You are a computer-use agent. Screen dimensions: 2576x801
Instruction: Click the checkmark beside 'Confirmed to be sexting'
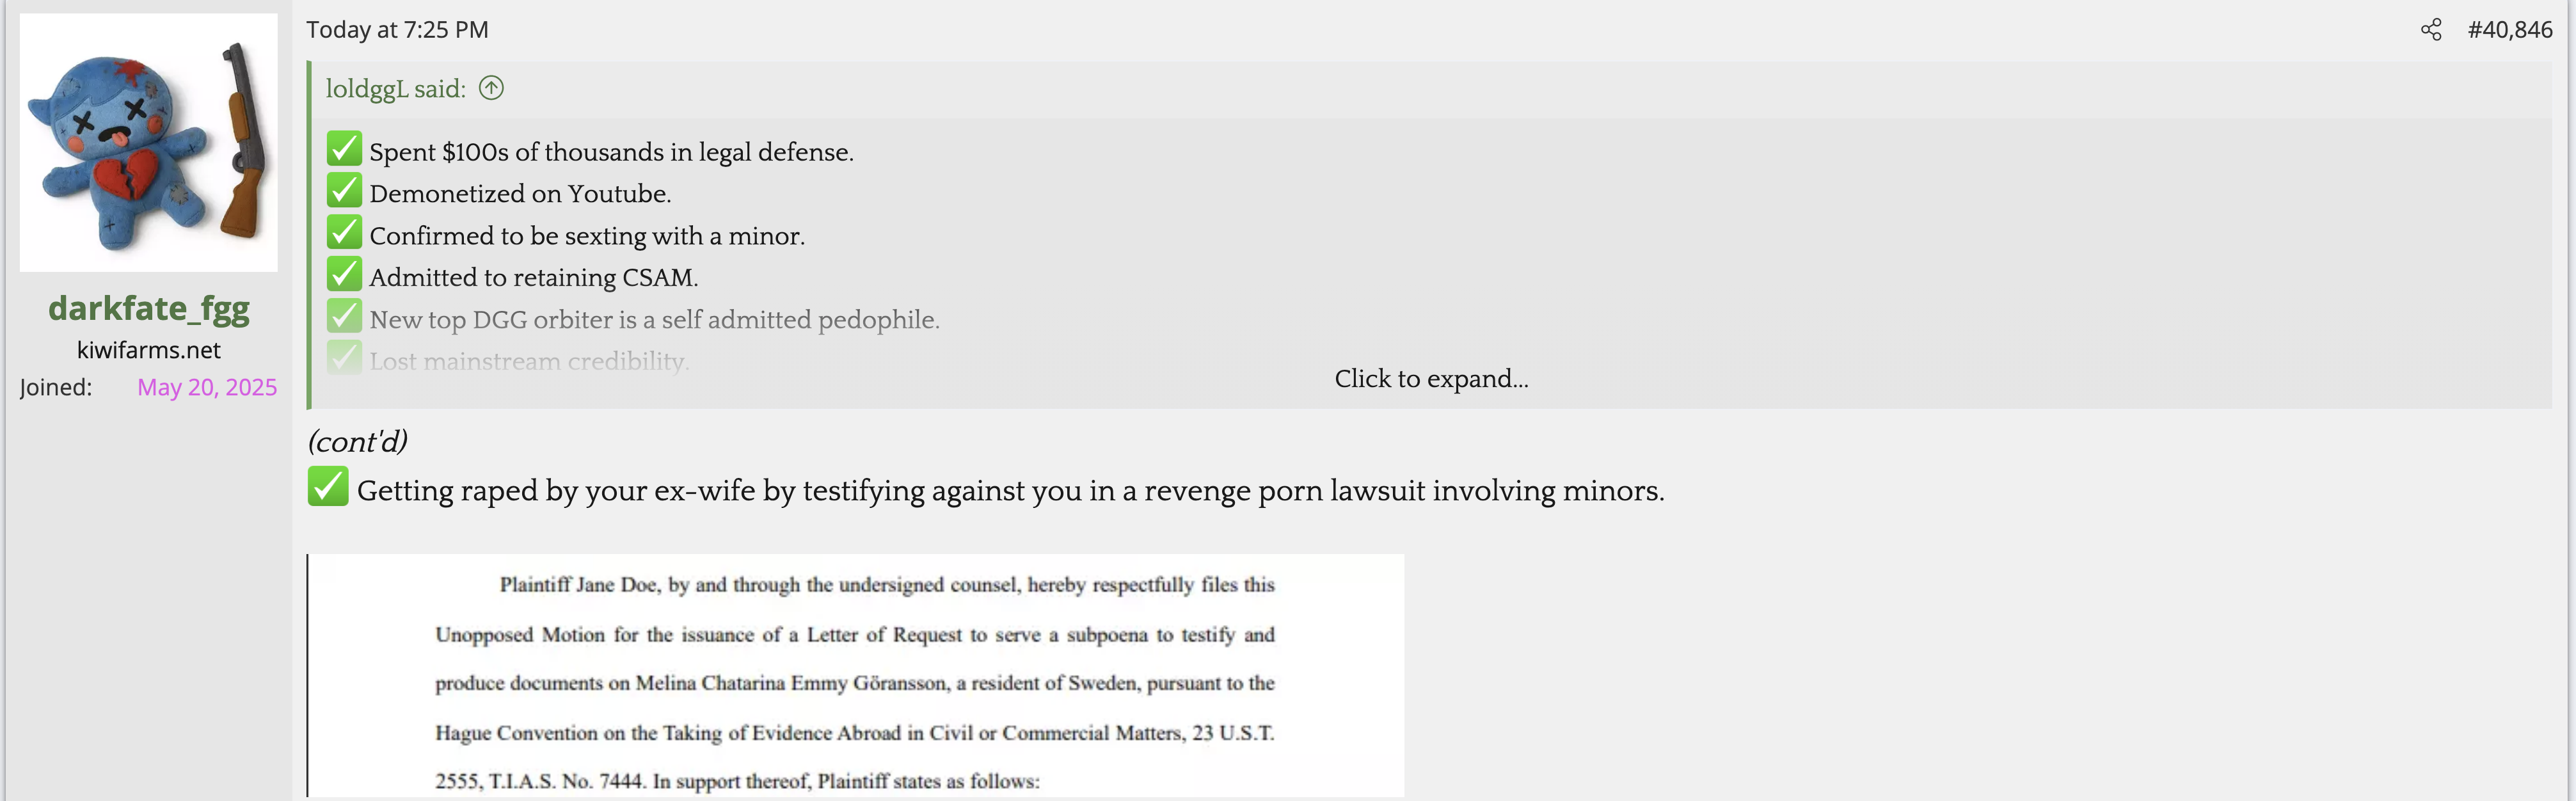click(344, 233)
